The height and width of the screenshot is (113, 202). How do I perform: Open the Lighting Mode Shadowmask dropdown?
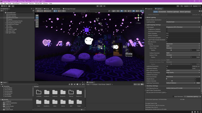click(183, 22)
